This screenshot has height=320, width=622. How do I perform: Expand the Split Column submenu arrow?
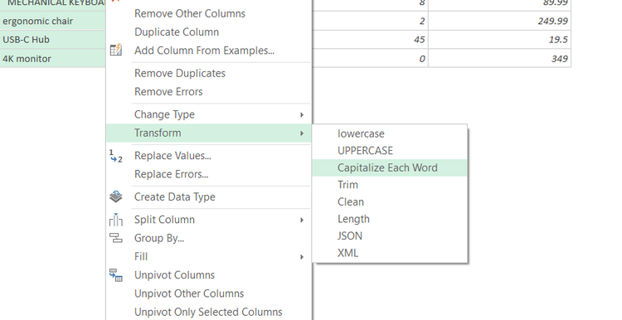(302, 220)
